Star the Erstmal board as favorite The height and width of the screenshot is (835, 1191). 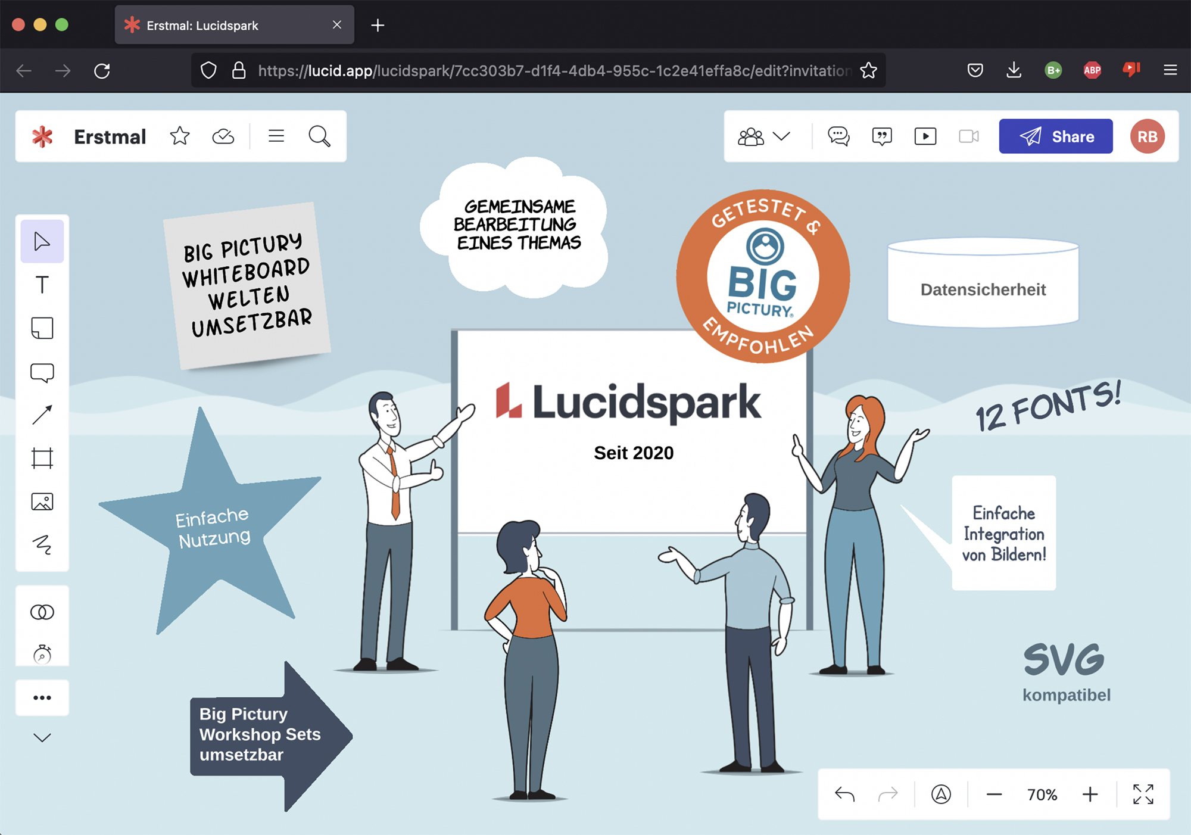pyautogui.click(x=179, y=136)
